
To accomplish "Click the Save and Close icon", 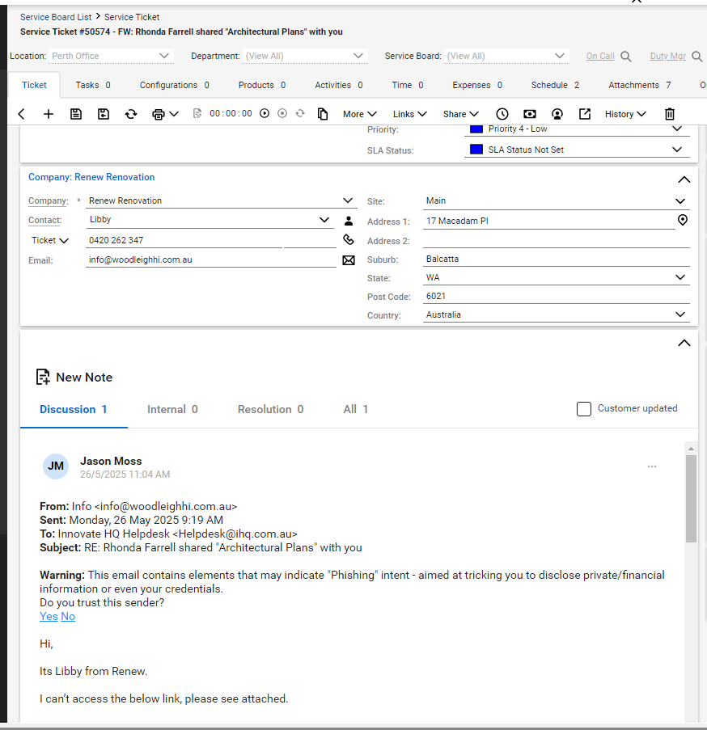I will click(104, 114).
